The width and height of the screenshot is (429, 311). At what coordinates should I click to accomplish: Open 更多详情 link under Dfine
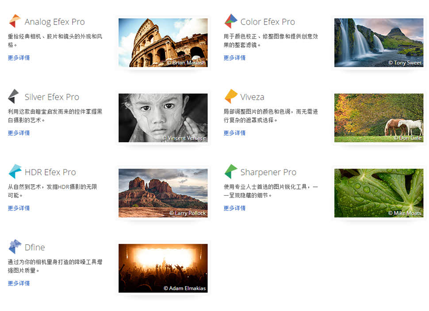coord(19,283)
